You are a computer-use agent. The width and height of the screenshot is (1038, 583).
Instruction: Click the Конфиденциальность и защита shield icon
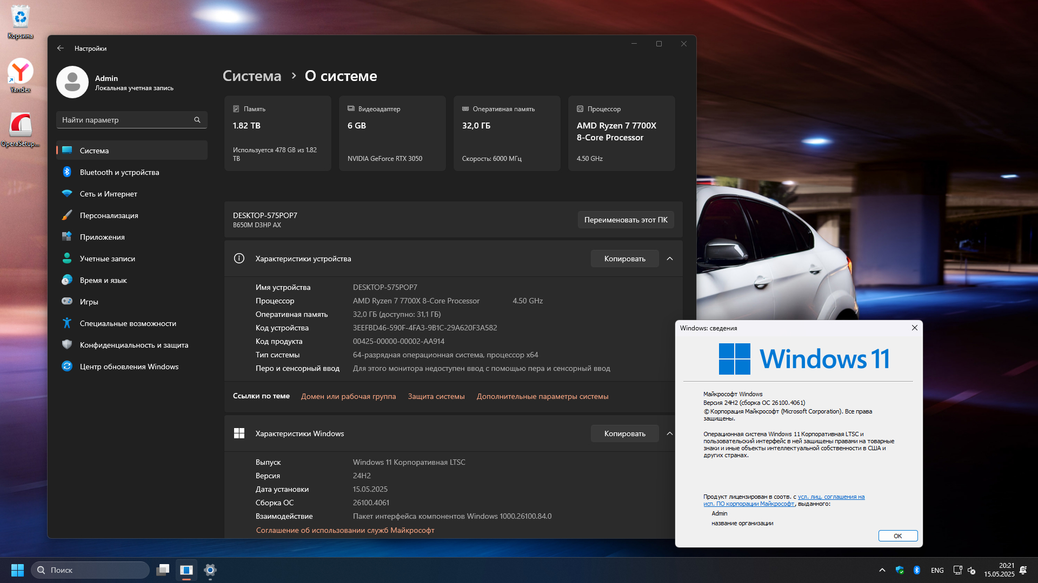click(67, 344)
